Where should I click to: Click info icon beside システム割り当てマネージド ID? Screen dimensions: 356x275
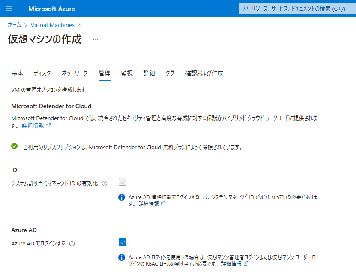[x=105, y=184]
